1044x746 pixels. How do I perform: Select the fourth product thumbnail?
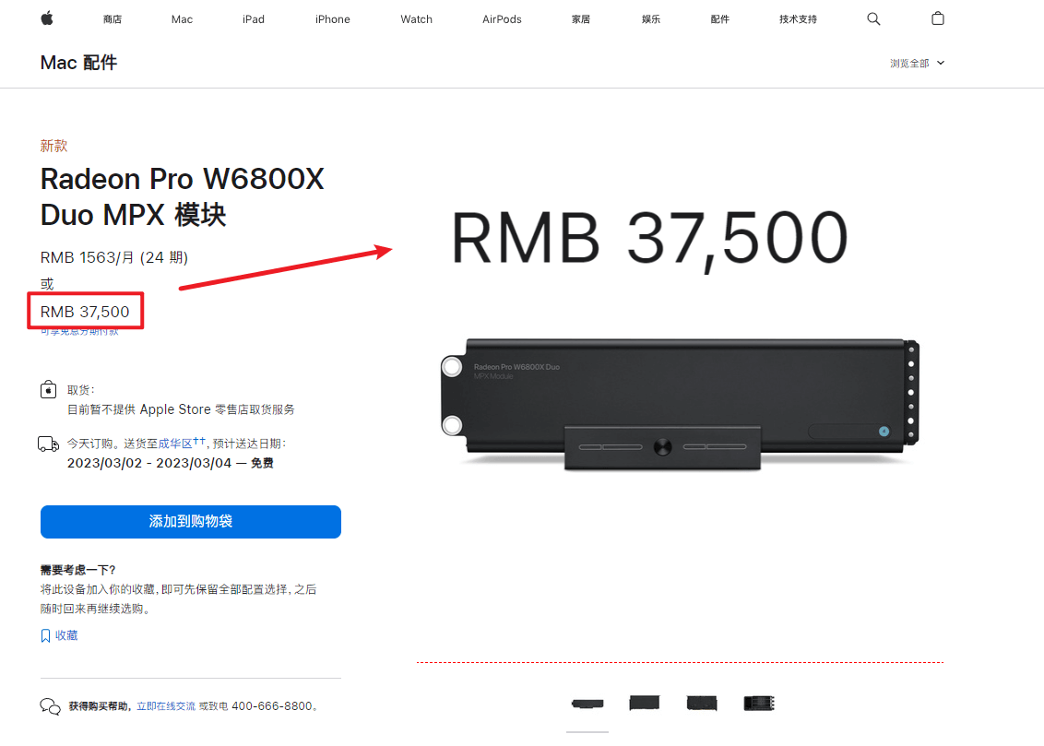pyautogui.click(x=759, y=703)
